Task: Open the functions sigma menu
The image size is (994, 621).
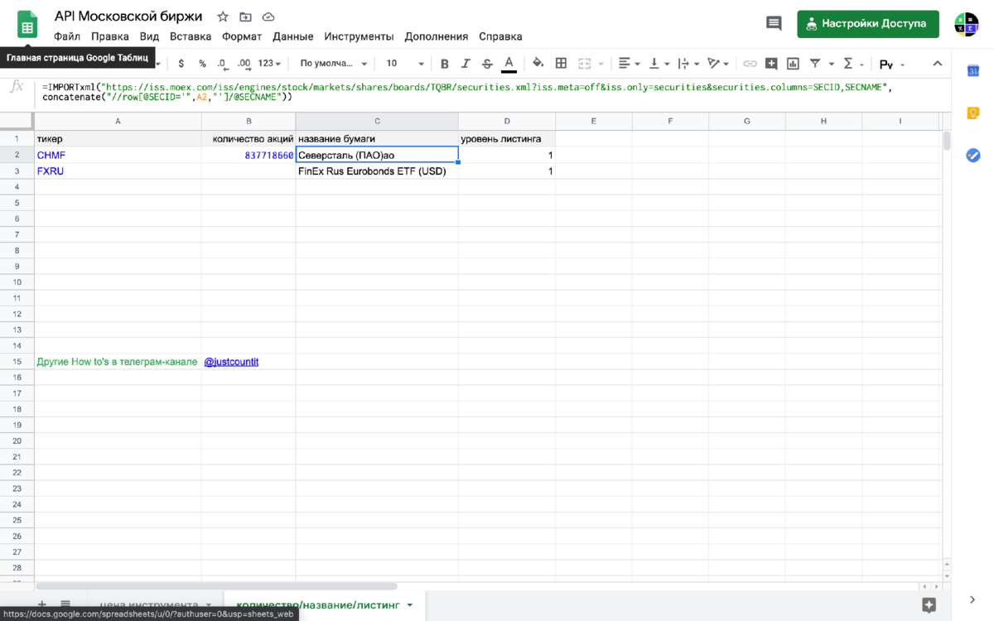Action: (847, 64)
